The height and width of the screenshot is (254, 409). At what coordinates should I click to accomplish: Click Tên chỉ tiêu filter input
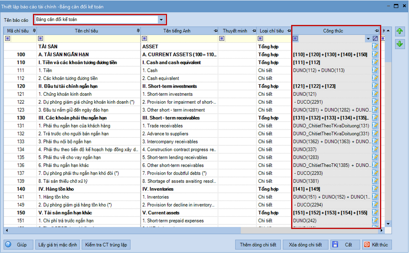92,38
